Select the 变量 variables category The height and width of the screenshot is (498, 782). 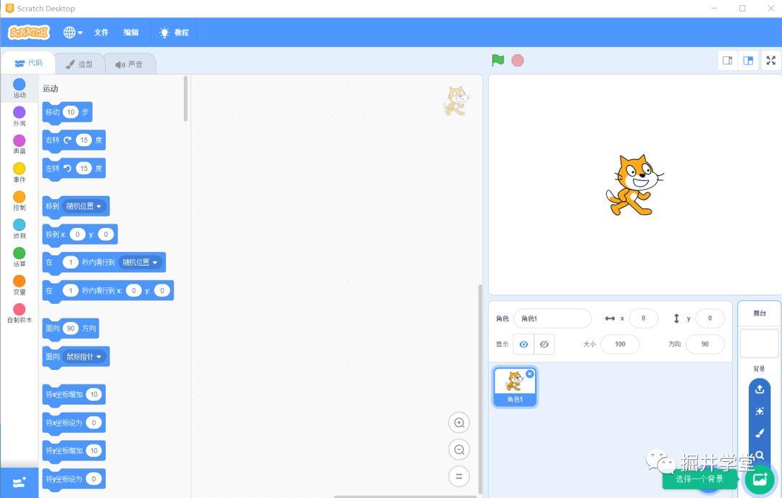[x=20, y=285]
